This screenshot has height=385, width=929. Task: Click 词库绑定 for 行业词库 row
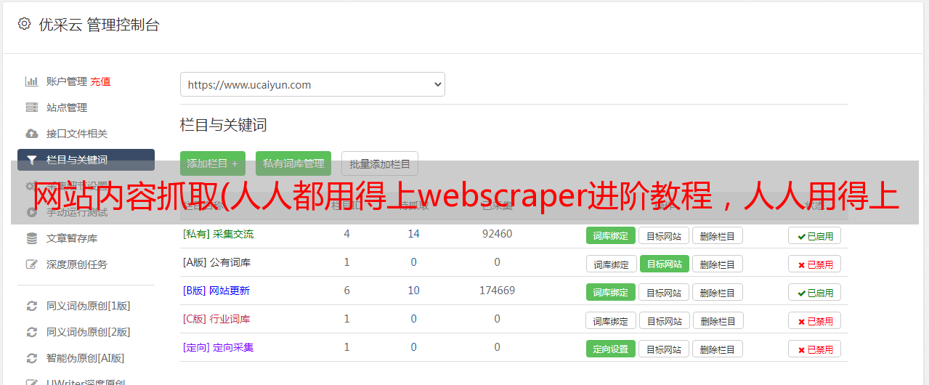(612, 320)
